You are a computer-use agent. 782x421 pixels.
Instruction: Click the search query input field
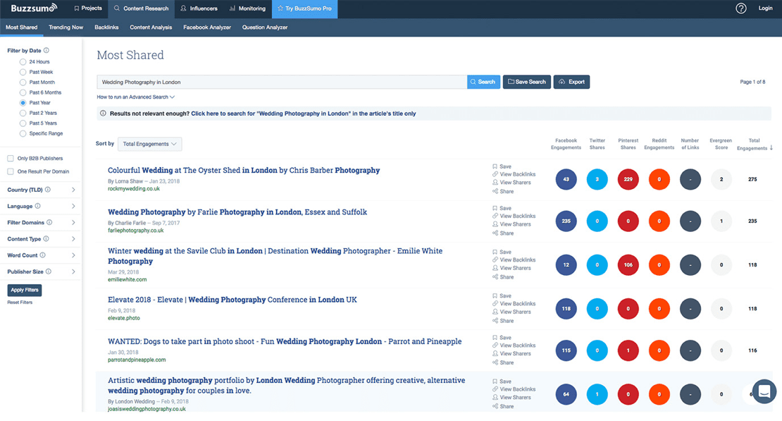(x=282, y=82)
